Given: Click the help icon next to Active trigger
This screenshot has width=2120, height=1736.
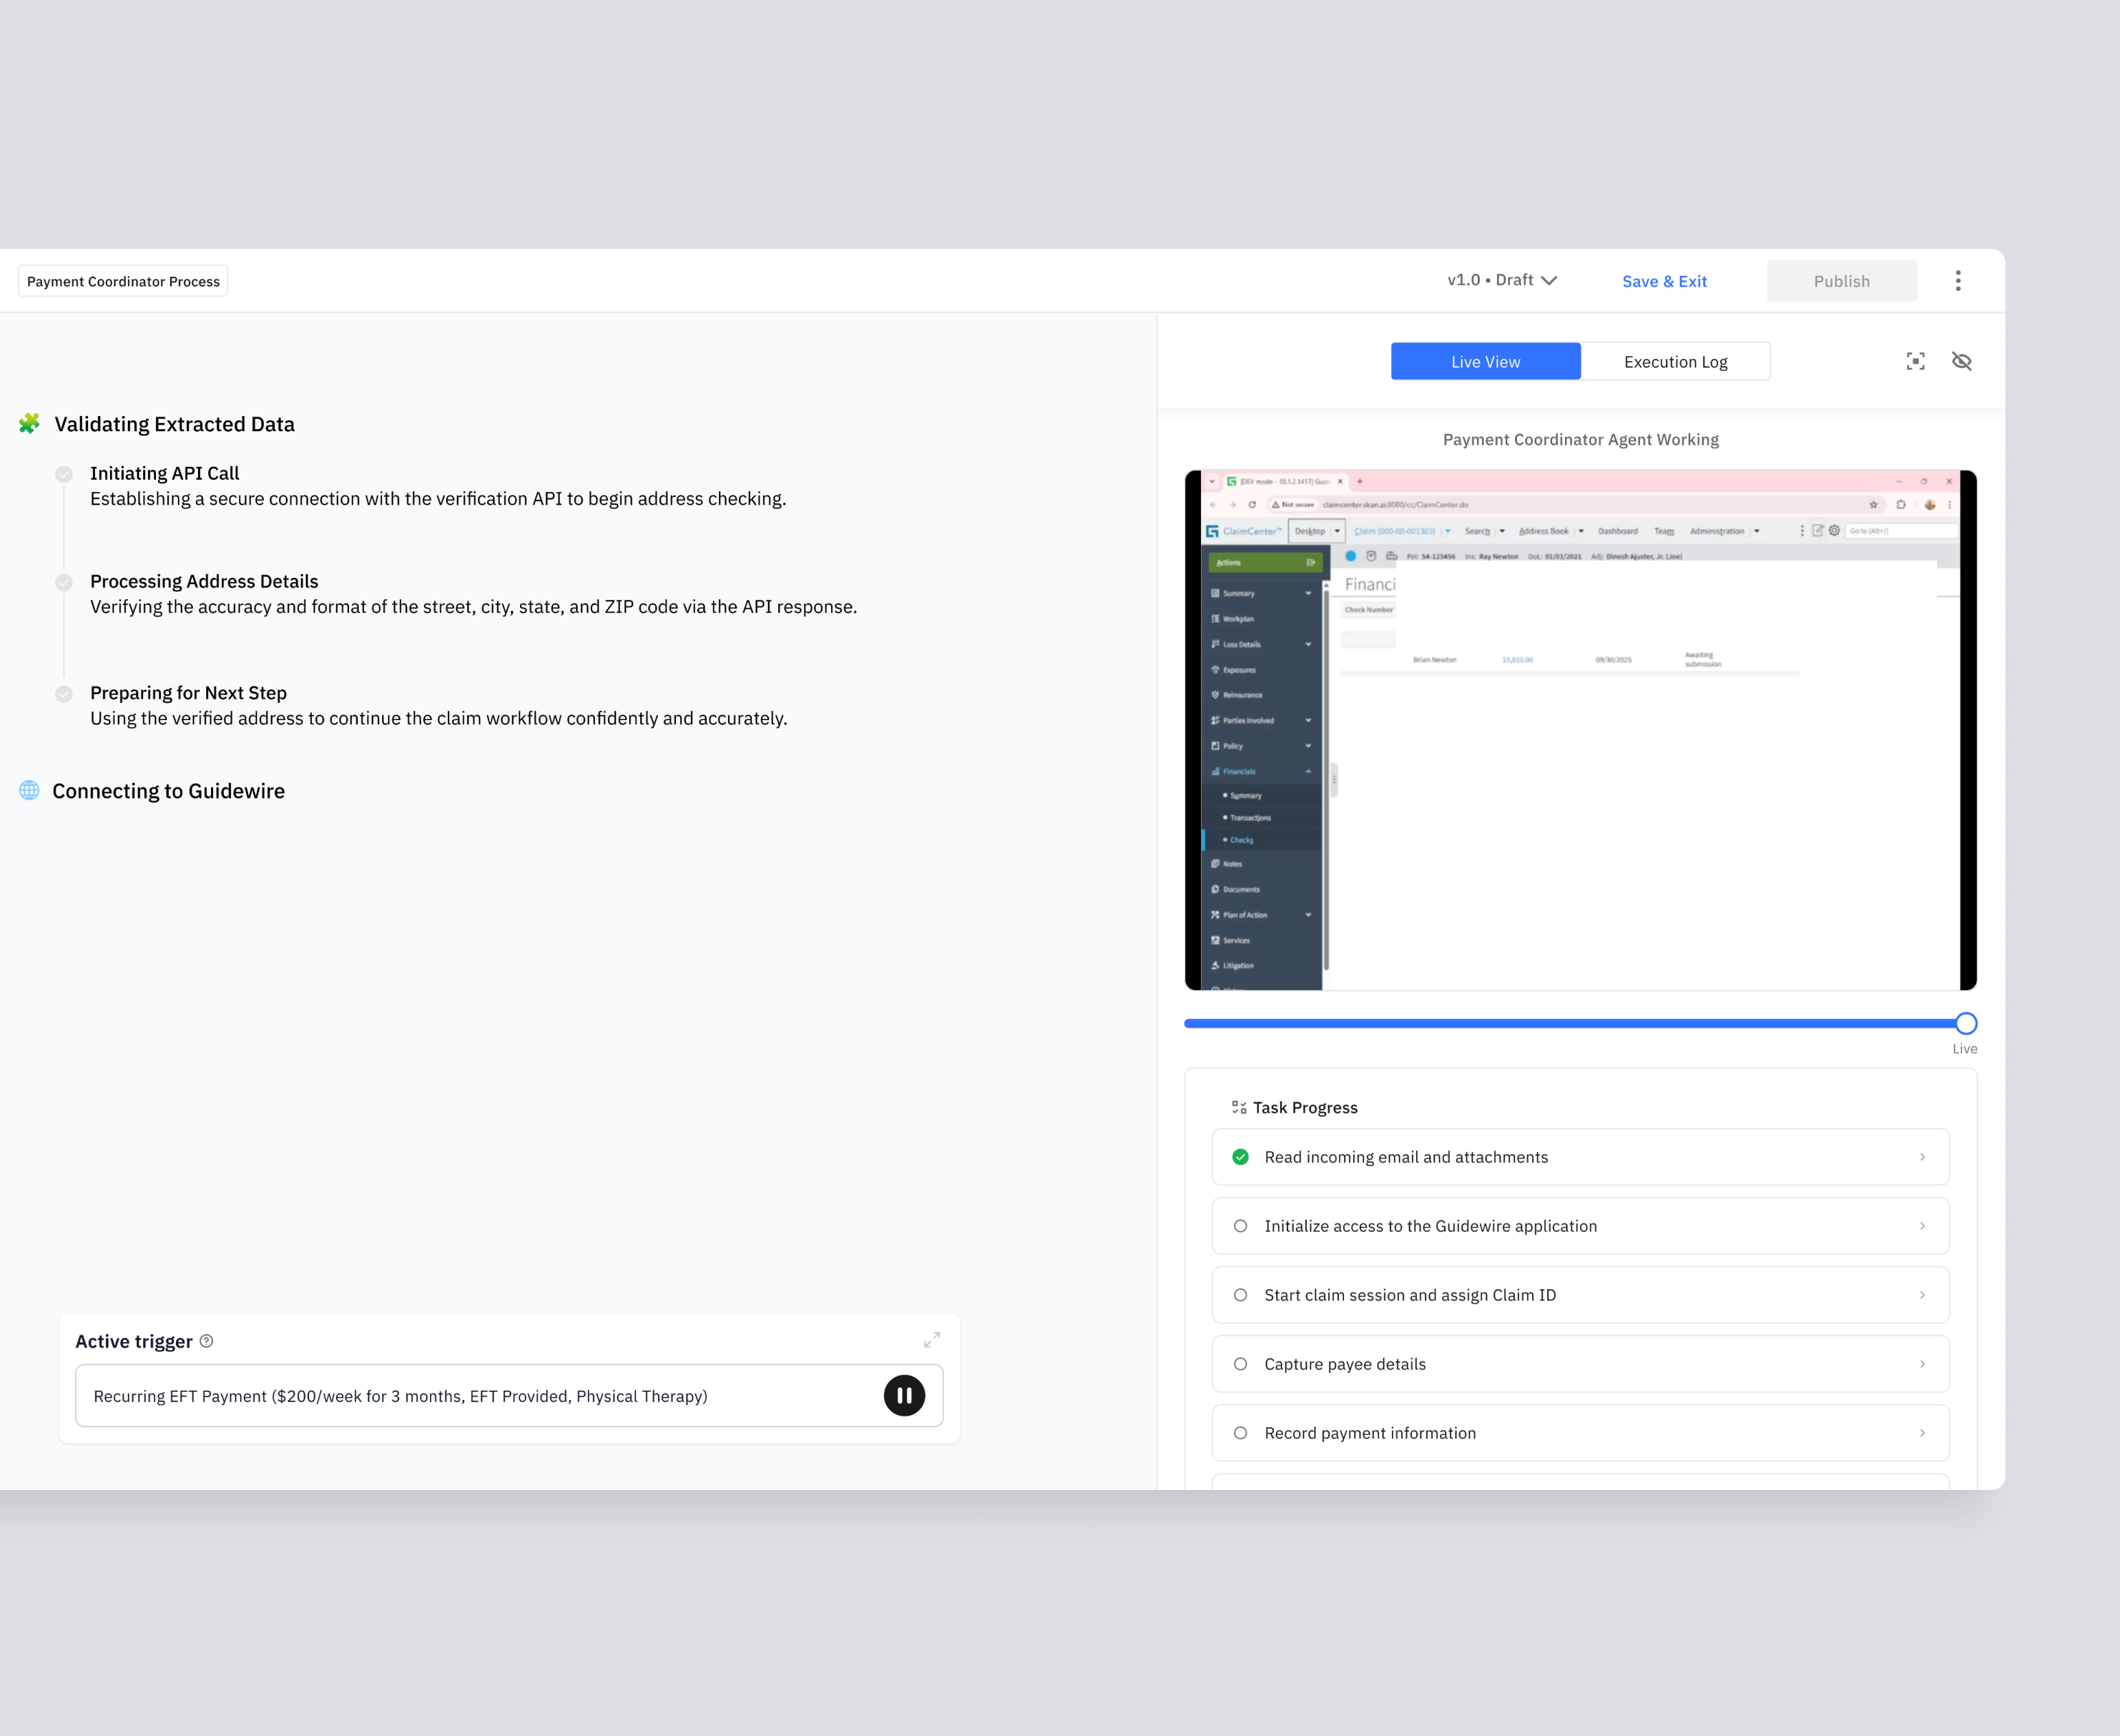Looking at the screenshot, I should click(206, 1341).
